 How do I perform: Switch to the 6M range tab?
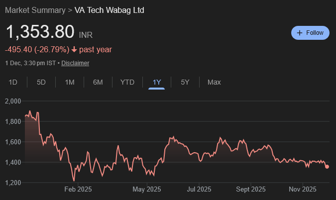[98, 82]
